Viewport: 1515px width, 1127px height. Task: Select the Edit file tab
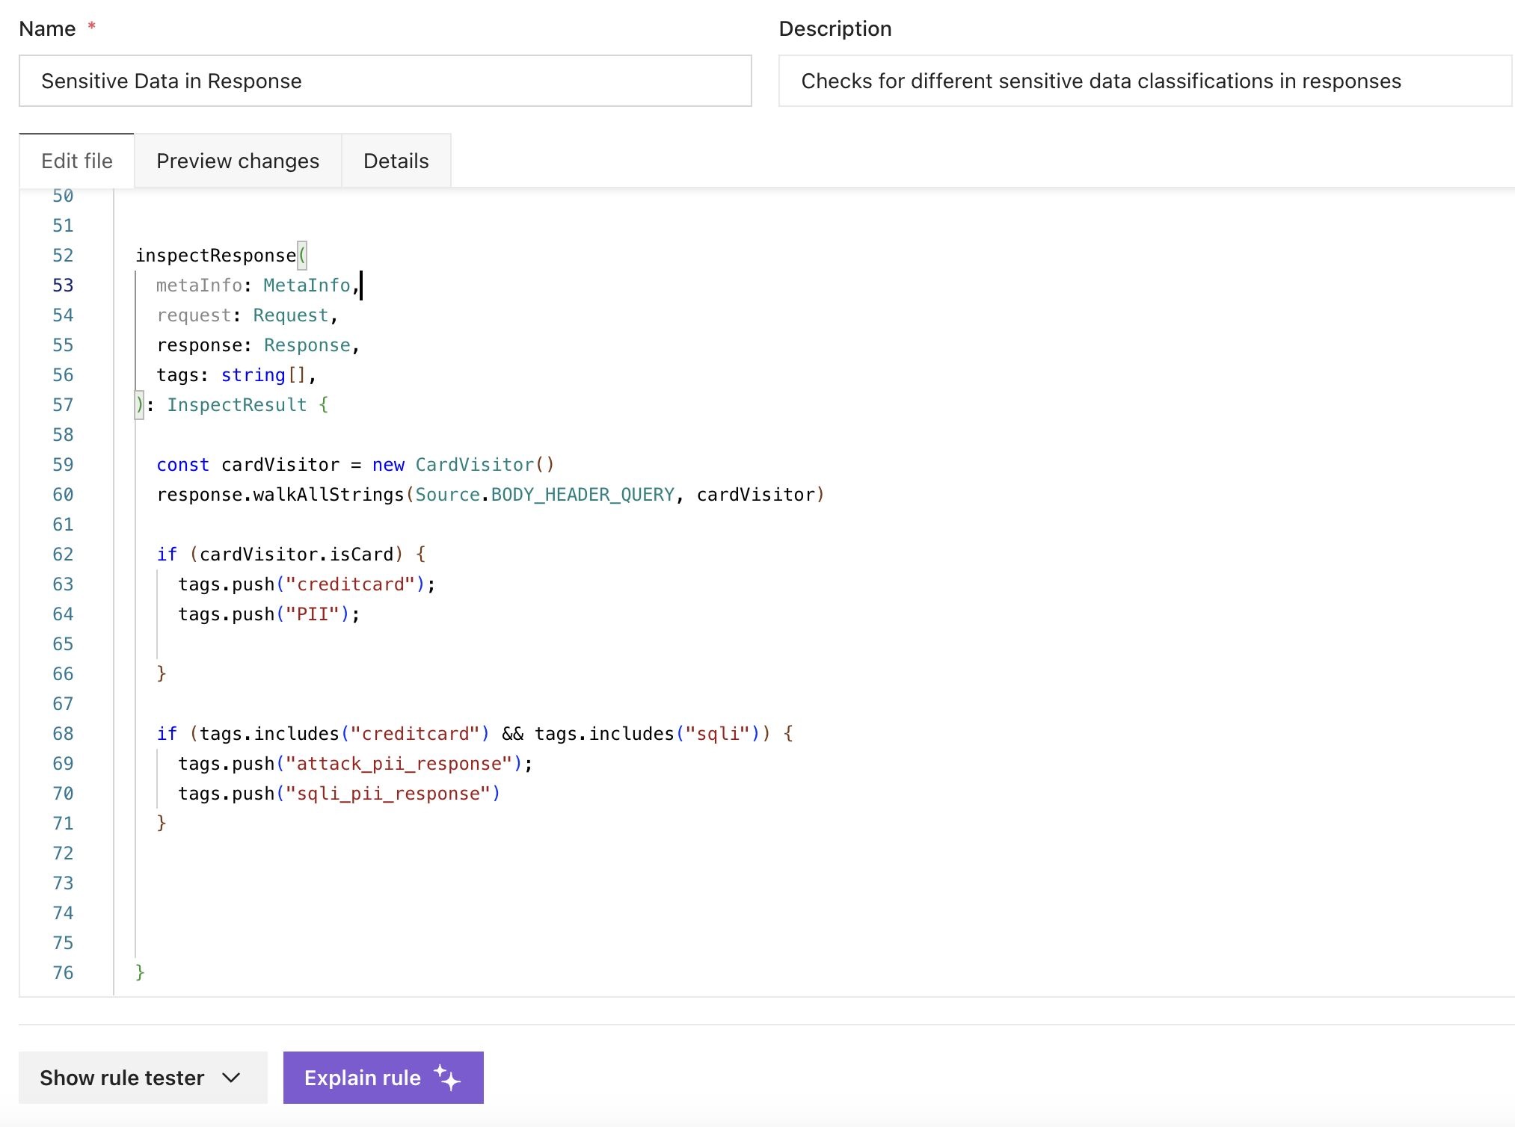pyautogui.click(x=76, y=161)
